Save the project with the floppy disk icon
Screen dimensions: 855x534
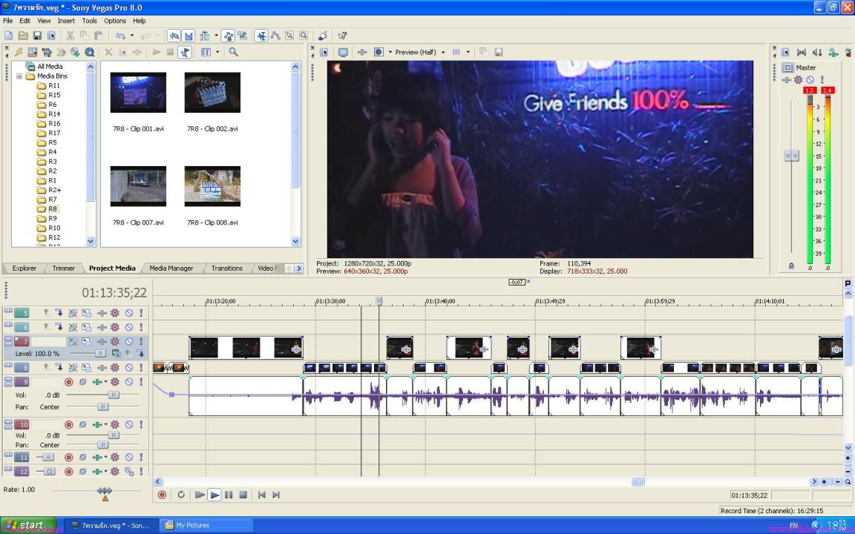(x=37, y=36)
